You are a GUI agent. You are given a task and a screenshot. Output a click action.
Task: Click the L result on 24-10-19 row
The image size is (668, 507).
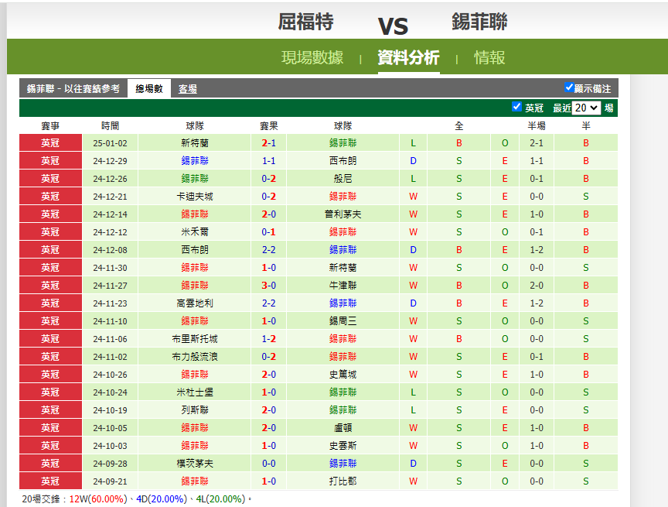pos(413,410)
